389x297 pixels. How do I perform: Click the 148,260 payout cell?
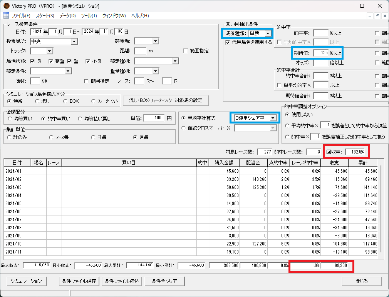click(x=253, y=179)
